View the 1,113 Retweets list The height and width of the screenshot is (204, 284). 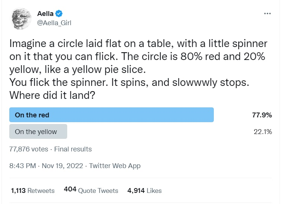point(33,191)
